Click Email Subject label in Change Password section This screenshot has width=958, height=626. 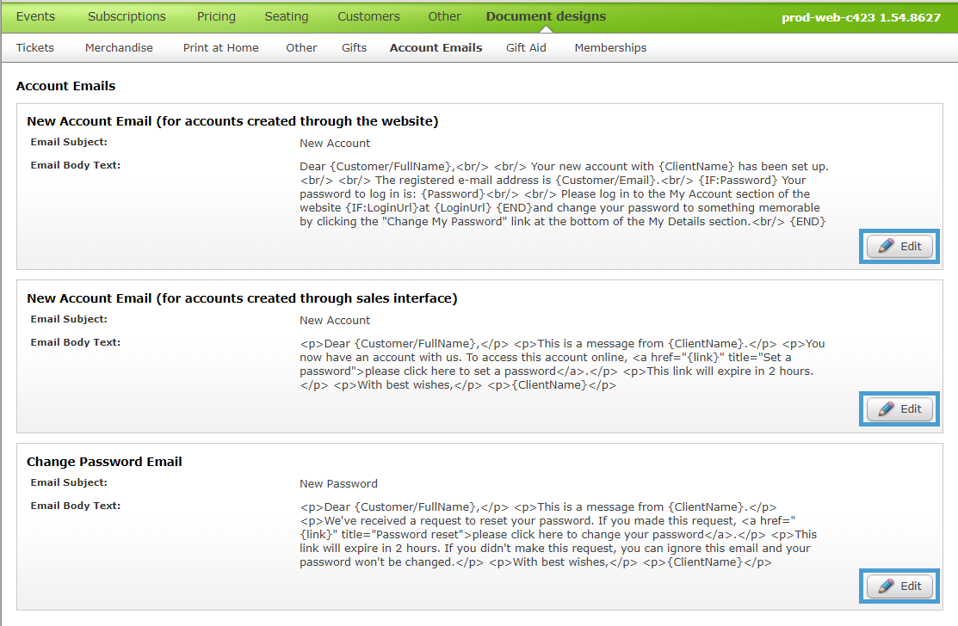69,482
